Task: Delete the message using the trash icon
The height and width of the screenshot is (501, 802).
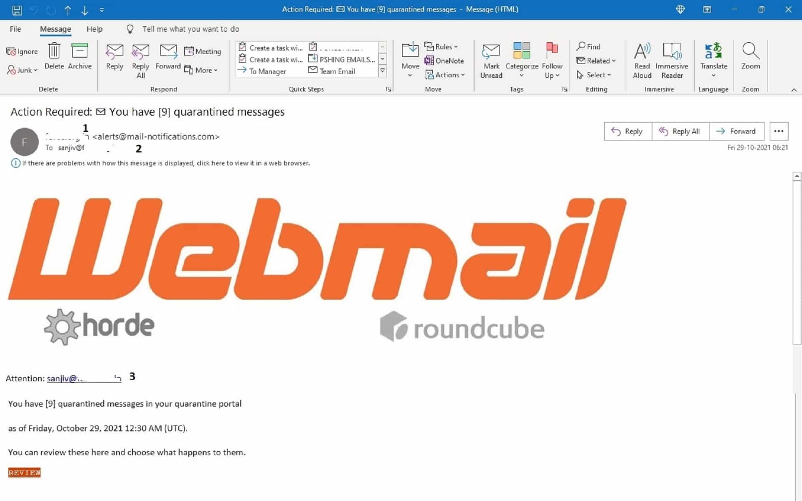Action: click(x=54, y=56)
